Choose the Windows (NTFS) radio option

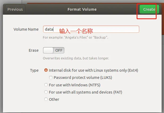tap(46, 85)
